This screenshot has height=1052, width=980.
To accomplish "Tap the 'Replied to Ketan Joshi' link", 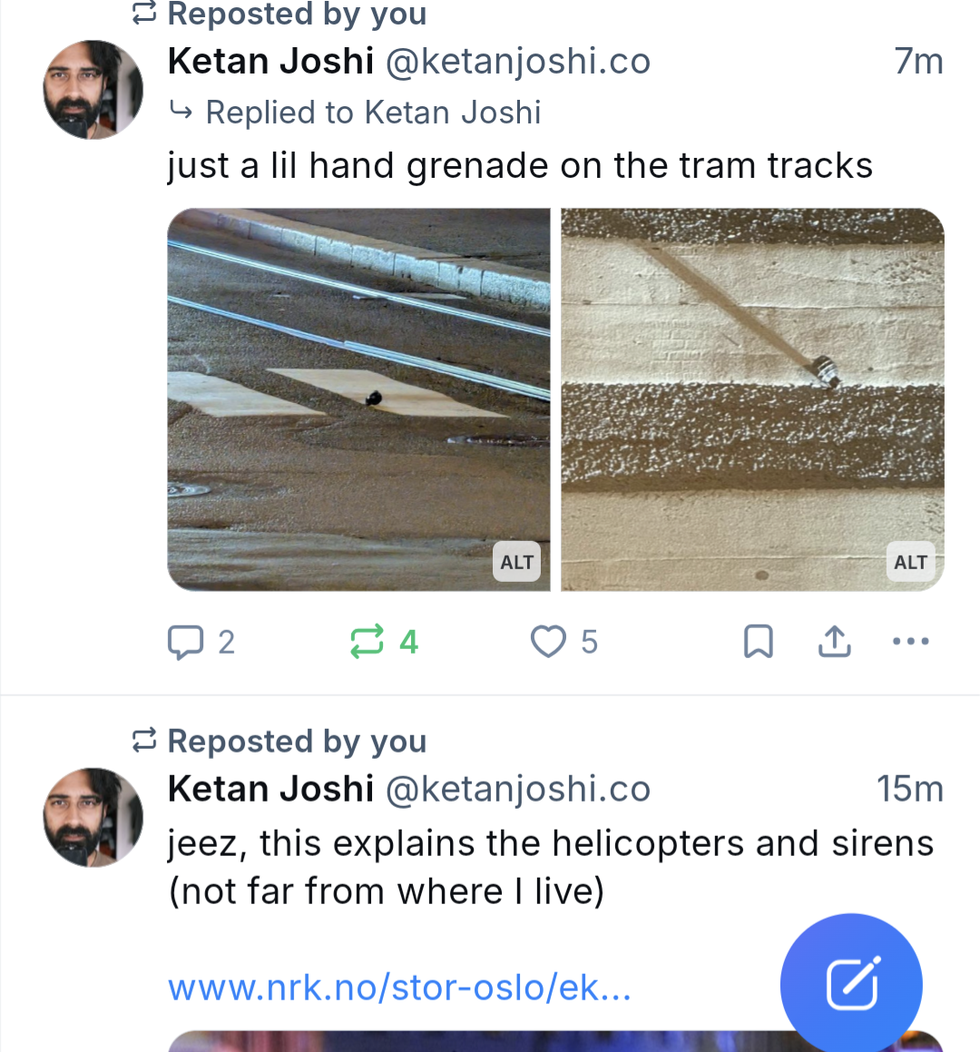I will tap(372, 113).
